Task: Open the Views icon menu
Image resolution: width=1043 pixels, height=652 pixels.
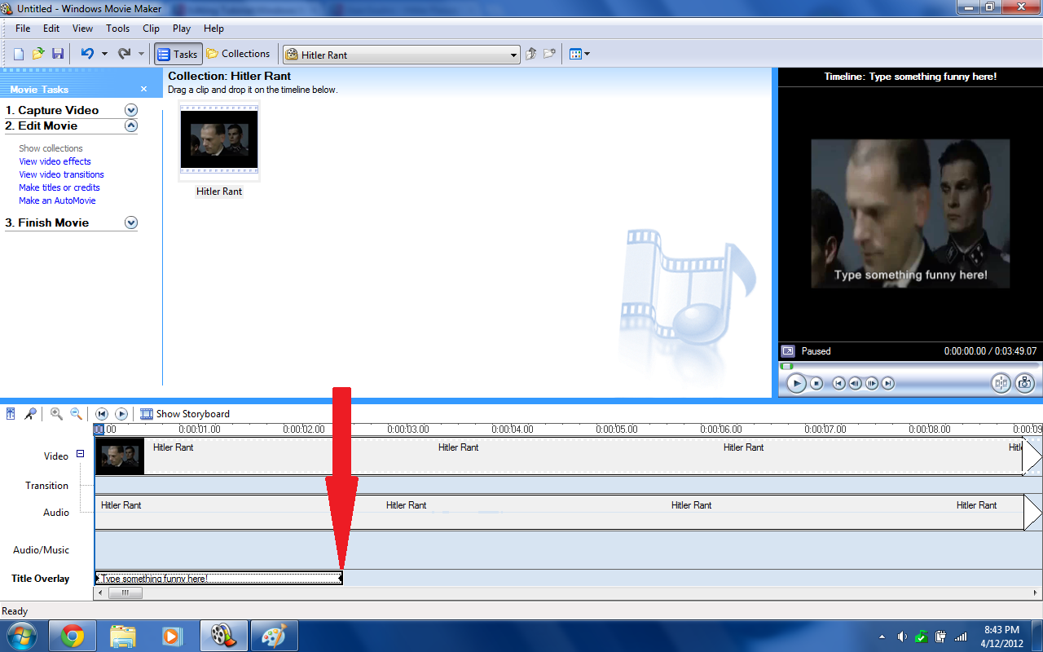Action: click(579, 55)
